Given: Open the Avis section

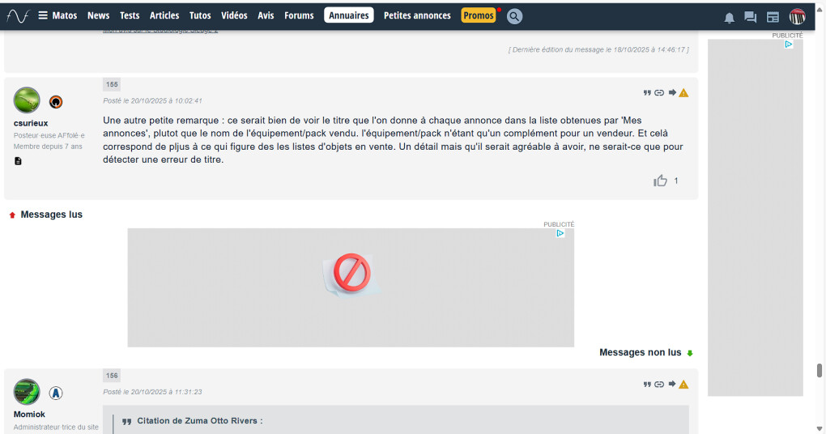Looking at the screenshot, I should pyautogui.click(x=266, y=16).
